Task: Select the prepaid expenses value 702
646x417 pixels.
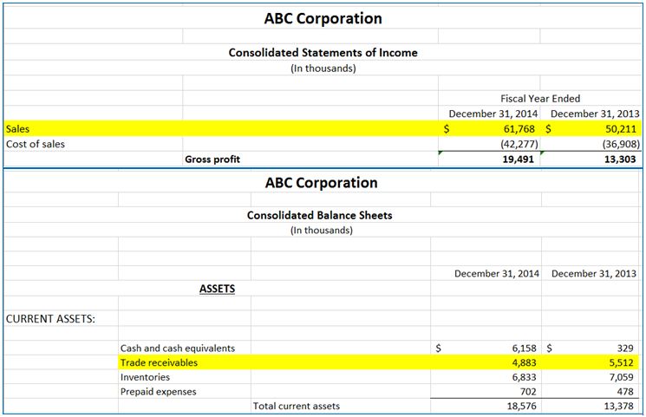Action: point(528,392)
